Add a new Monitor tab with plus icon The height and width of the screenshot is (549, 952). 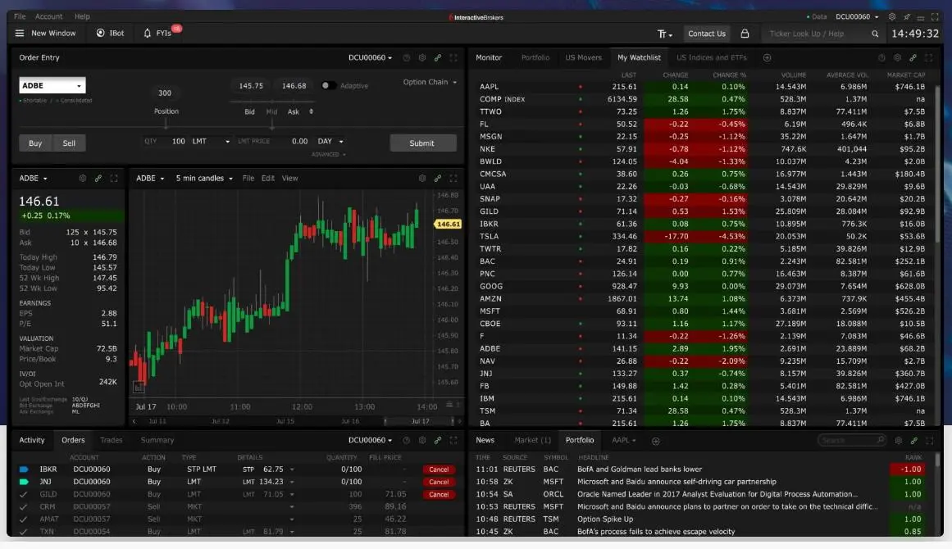click(x=767, y=57)
